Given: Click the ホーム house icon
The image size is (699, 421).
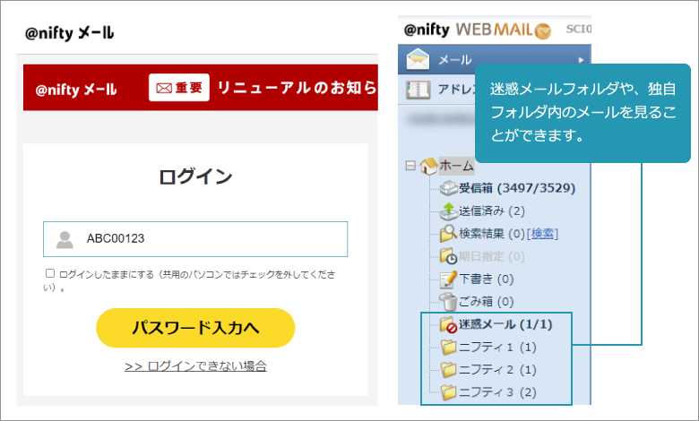Looking at the screenshot, I should click(429, 166).
